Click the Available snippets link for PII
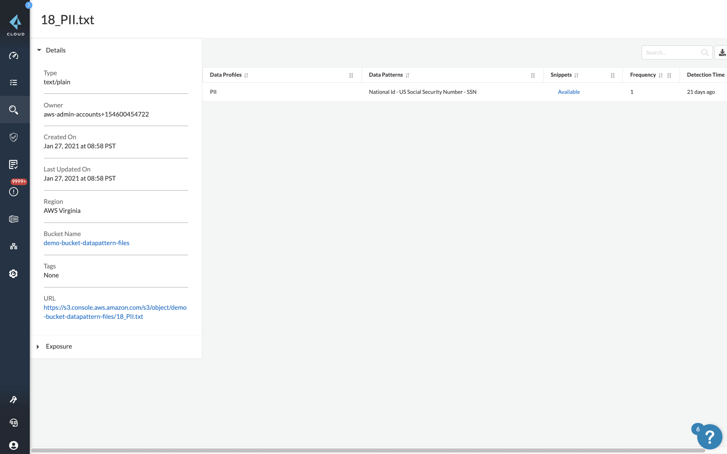Image resolution: width=727 pixels, height=454 pixels. click(x=569, y=92)
